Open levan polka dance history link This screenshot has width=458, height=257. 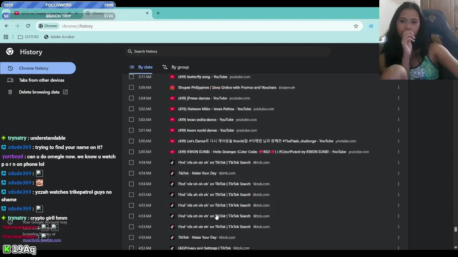coord(206,120)
